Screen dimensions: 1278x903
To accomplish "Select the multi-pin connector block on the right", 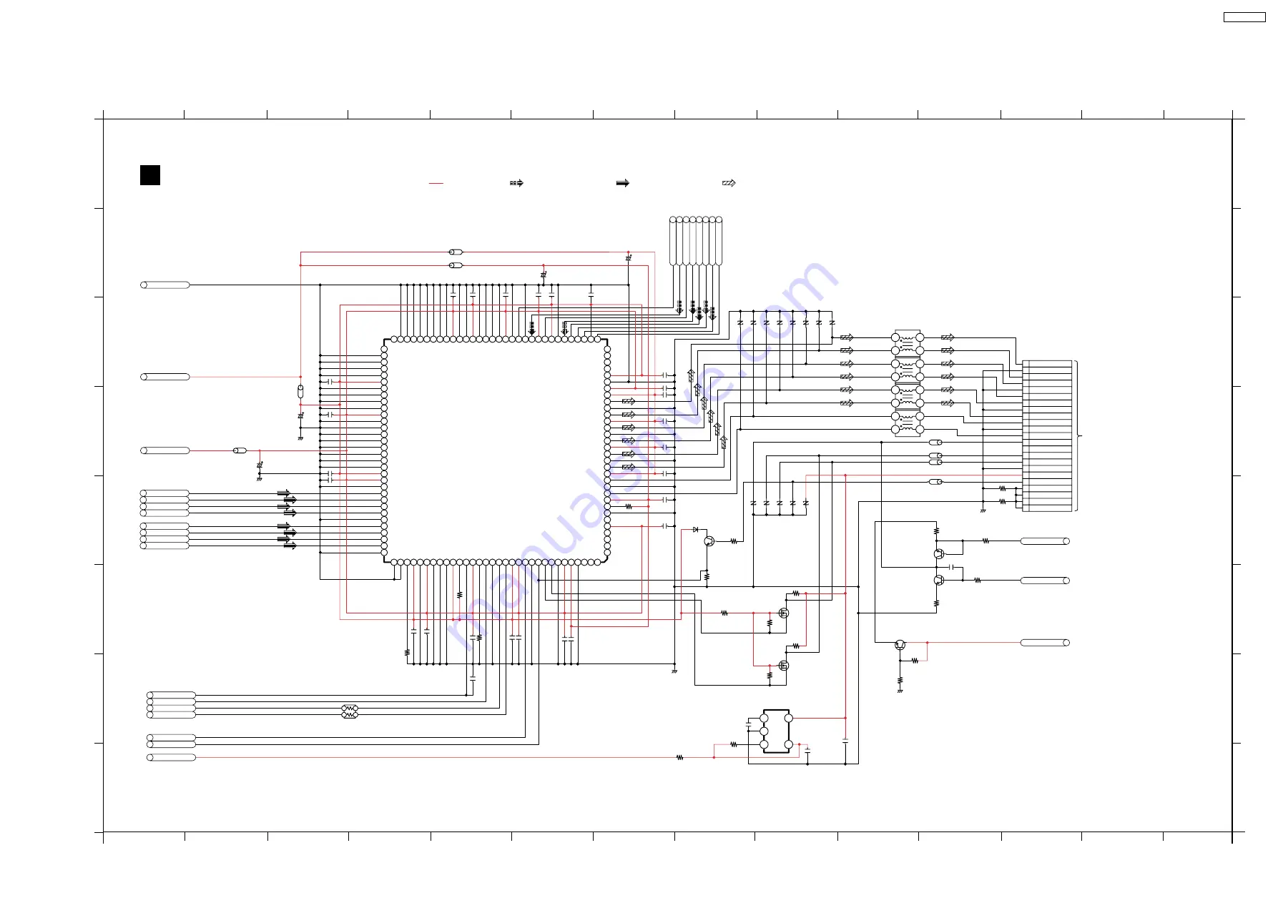I will tap(1047, 436).
